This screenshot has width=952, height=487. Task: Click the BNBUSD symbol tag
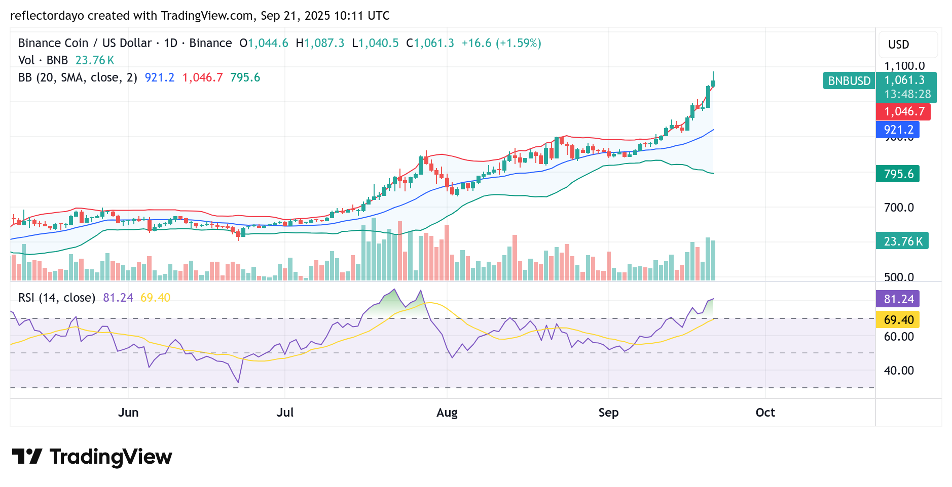pos(849,81)
